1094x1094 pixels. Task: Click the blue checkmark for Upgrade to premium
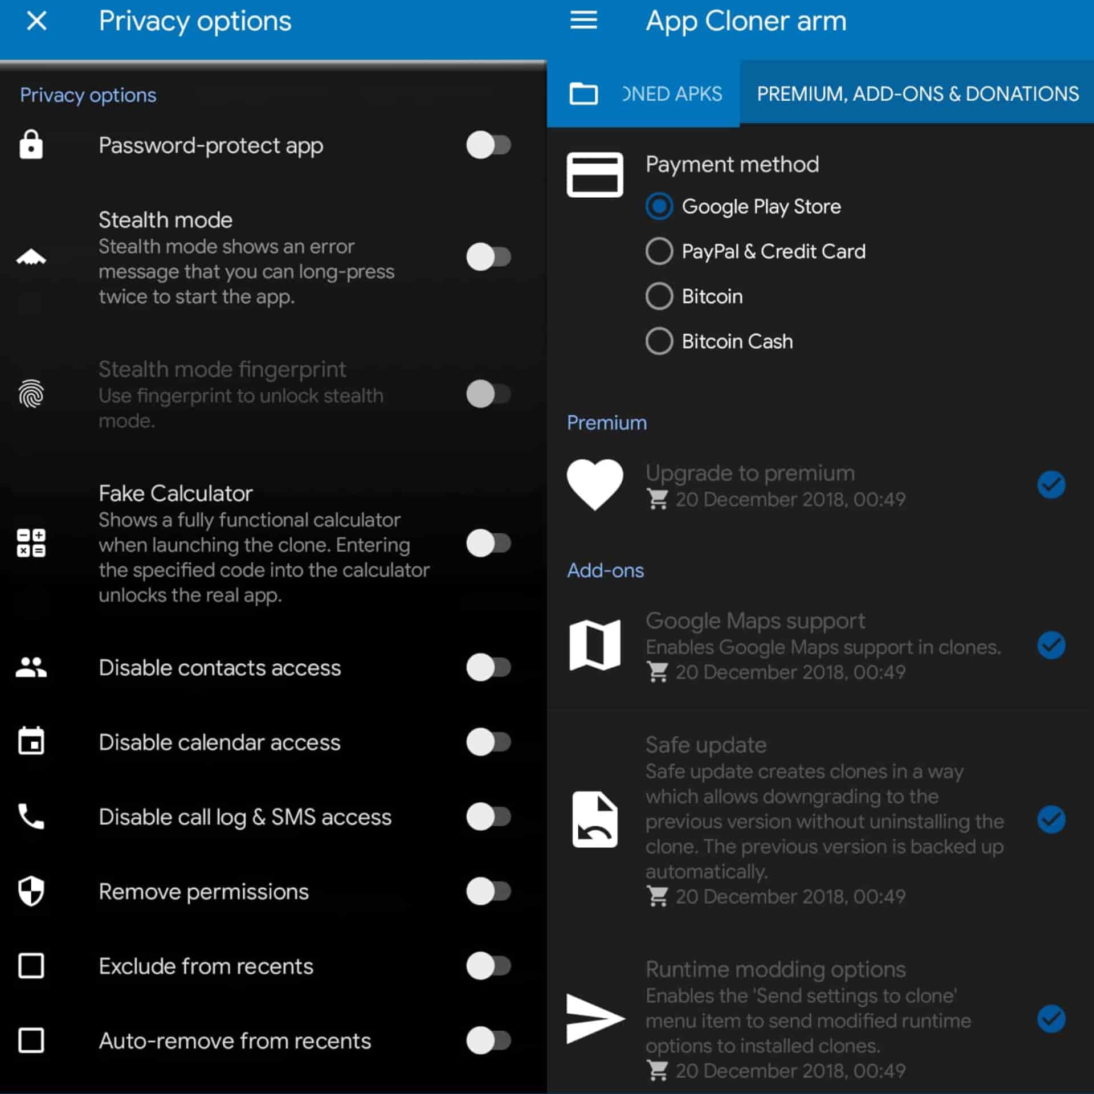click(1051, 485)
